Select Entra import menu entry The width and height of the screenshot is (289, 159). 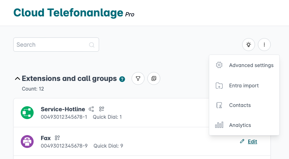[x=244, y=86]
